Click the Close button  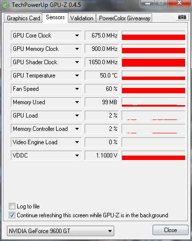(x=170, y=230)
